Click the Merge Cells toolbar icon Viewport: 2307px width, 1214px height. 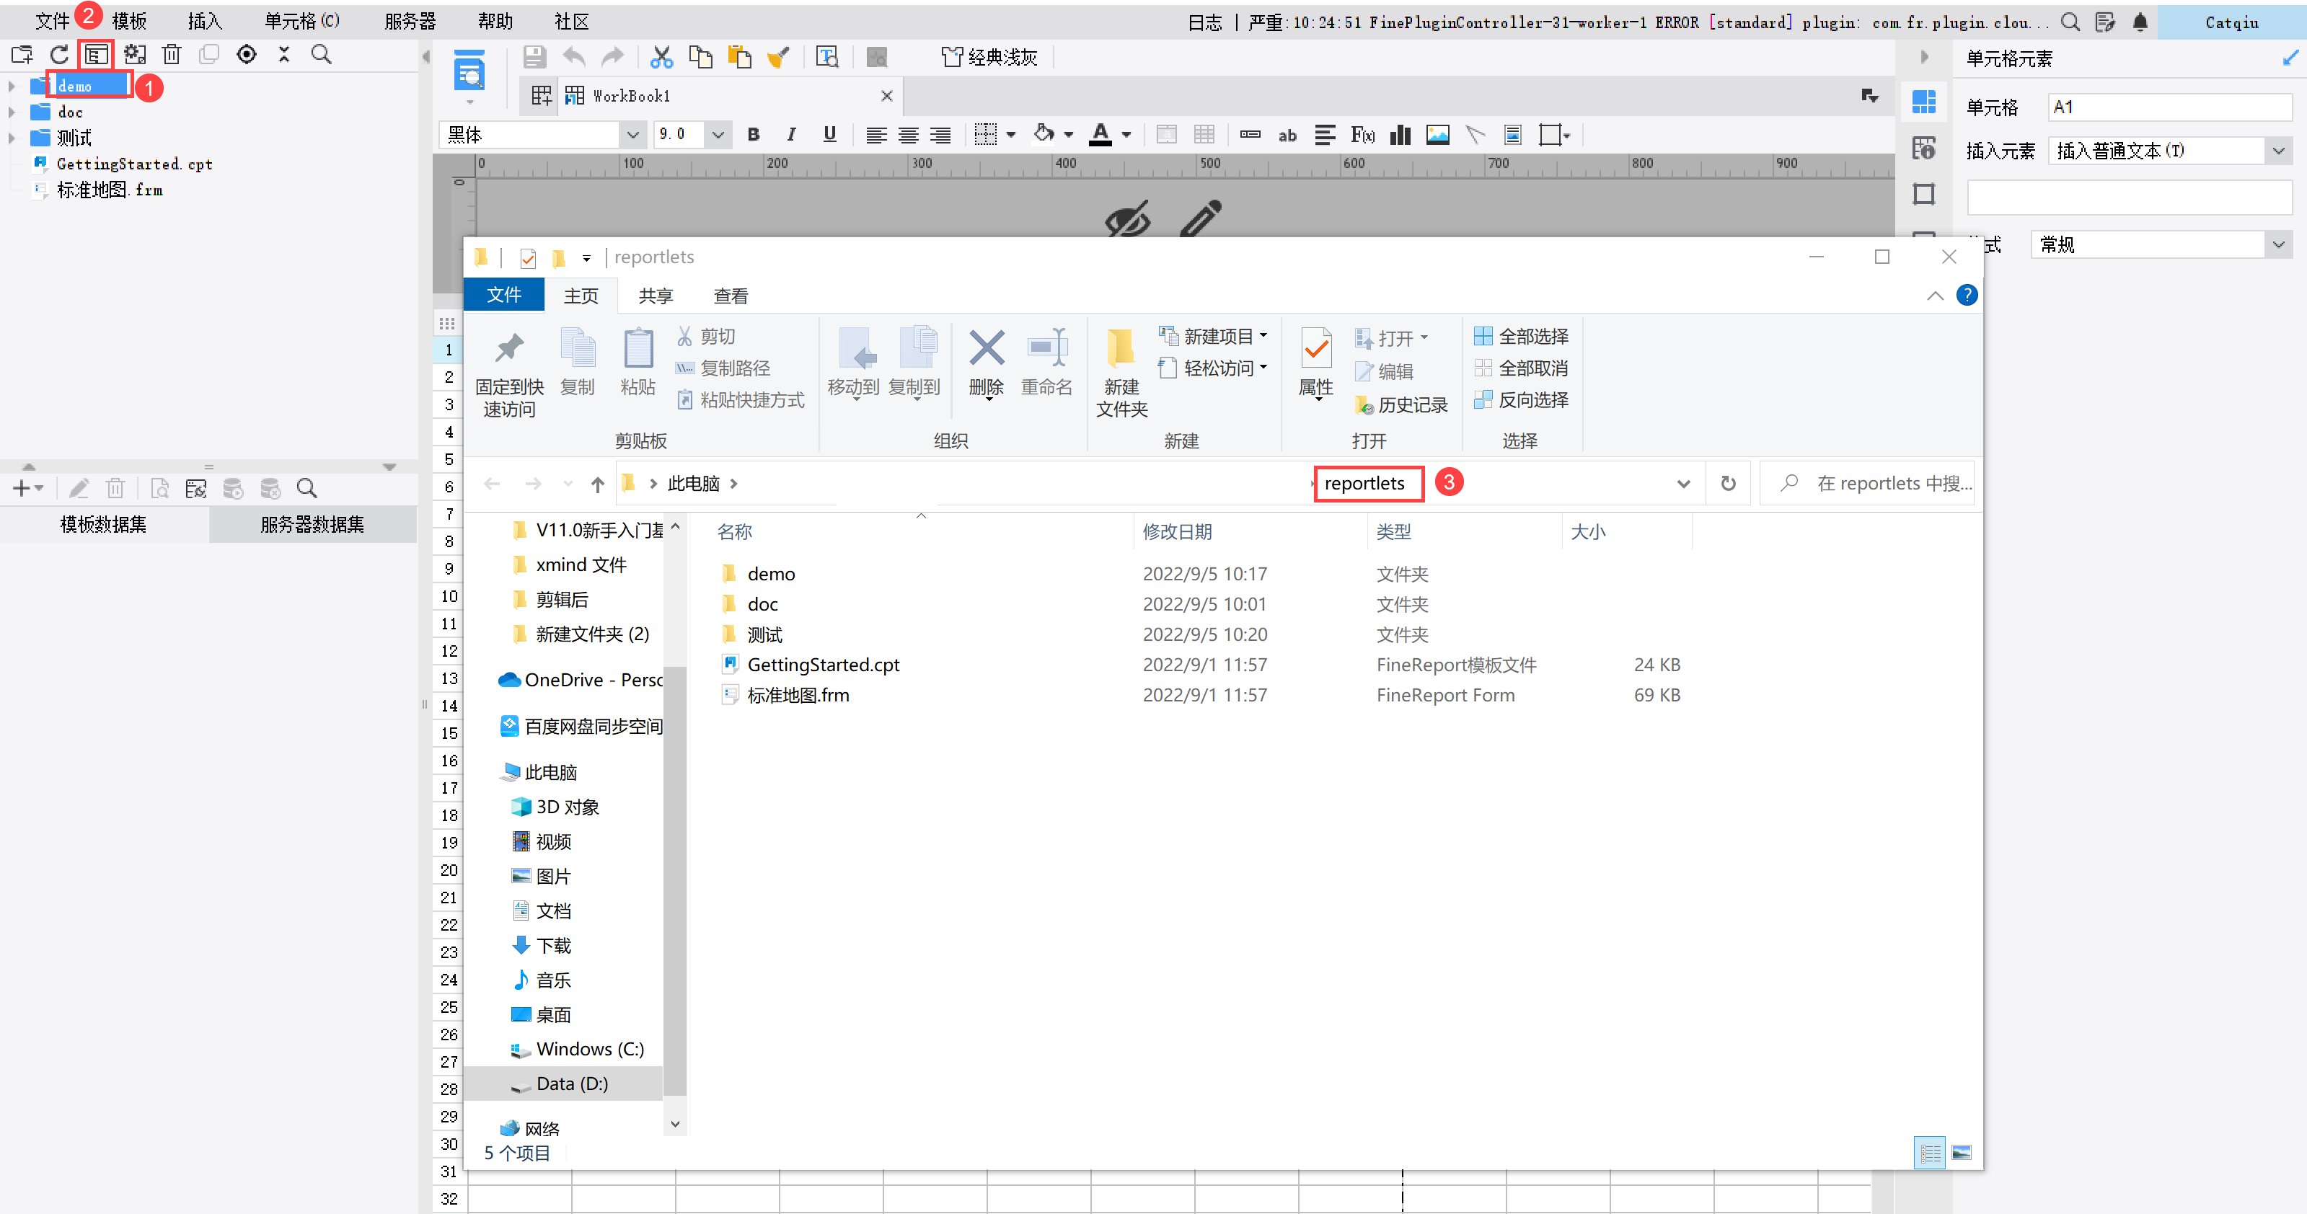pos(1166,136)
